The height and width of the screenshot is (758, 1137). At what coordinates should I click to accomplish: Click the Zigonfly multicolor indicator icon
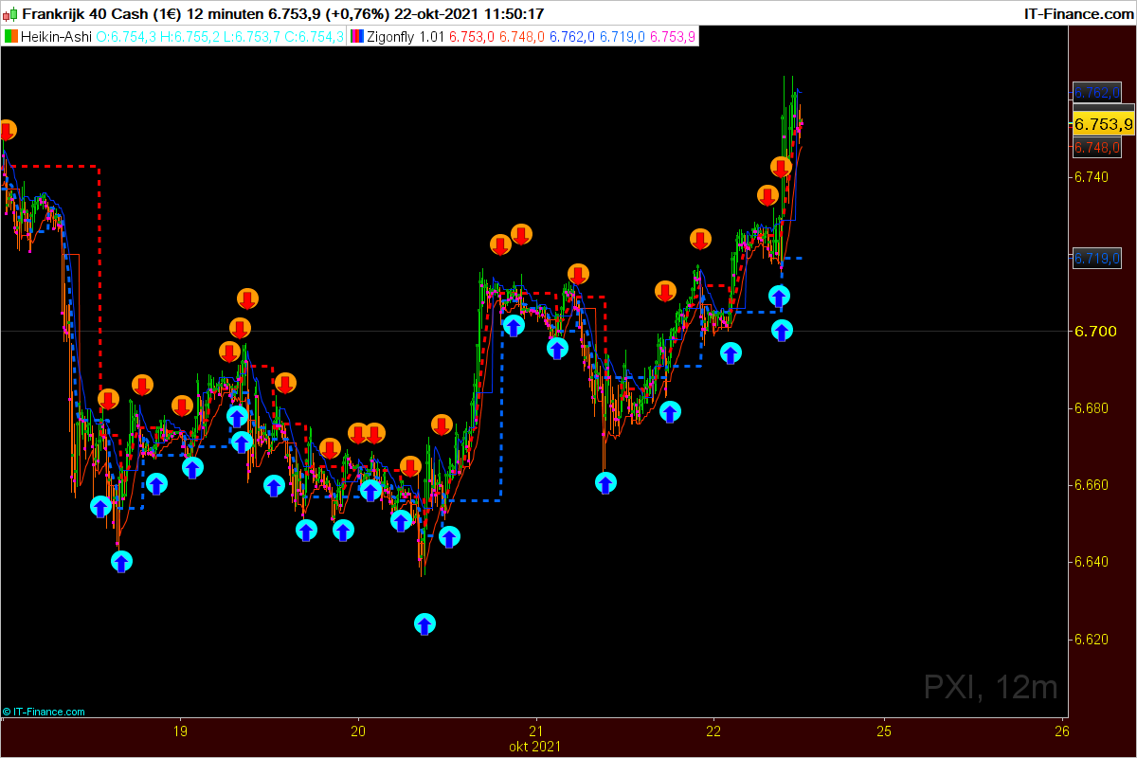point(358,37)
